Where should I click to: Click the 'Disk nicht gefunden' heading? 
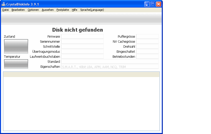tap(78, 30)
